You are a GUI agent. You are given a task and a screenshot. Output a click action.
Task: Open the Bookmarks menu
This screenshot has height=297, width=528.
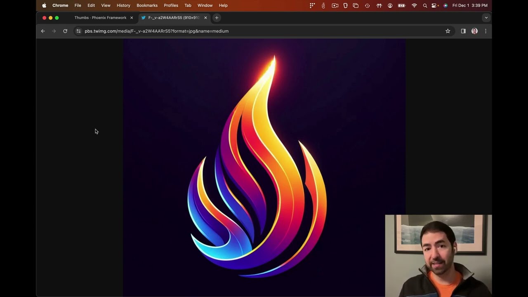tap(147, 5)
